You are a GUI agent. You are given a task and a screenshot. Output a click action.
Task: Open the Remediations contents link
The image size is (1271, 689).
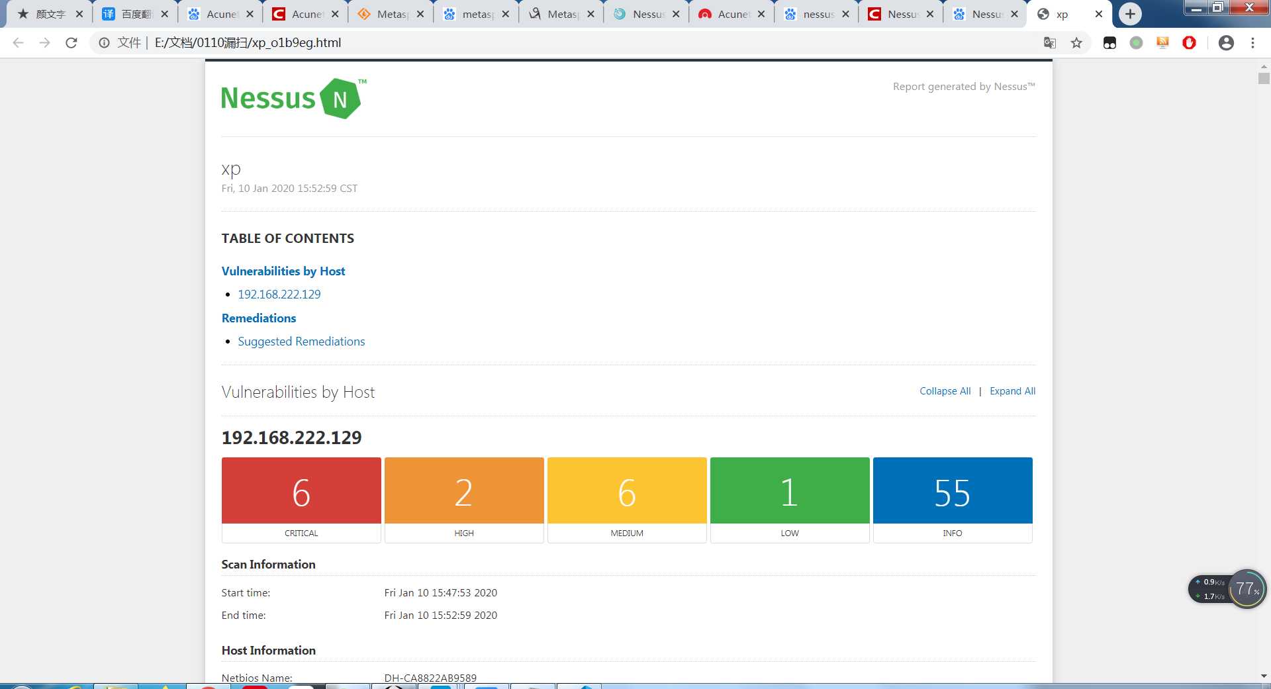pyautogui.click(x=259, y=318)
